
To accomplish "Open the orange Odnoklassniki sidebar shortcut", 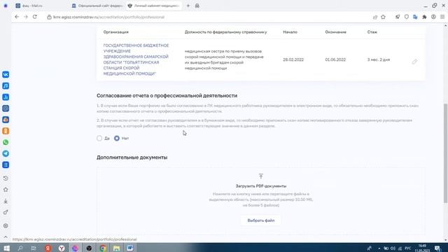I will click(x=6, y=131).
